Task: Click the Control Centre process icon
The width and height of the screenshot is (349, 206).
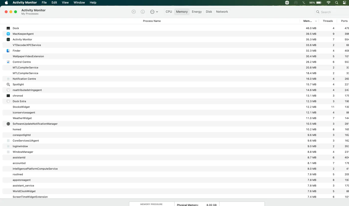Action: (x=8, y=62)
